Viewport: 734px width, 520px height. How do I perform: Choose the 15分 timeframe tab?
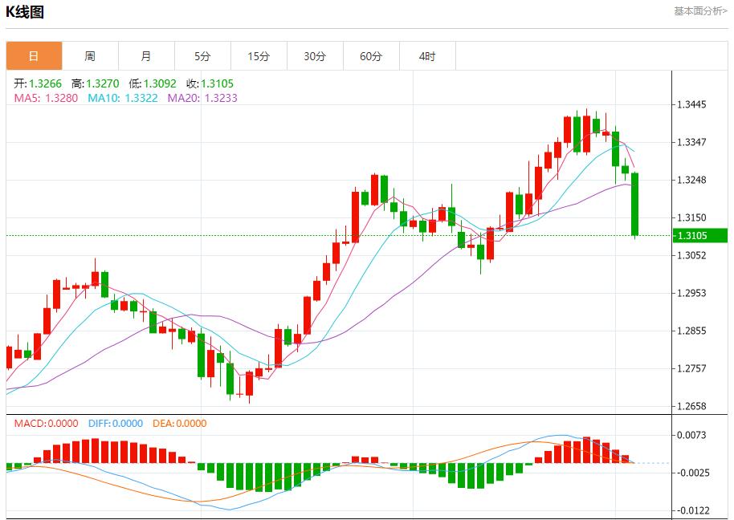(259, 56)
